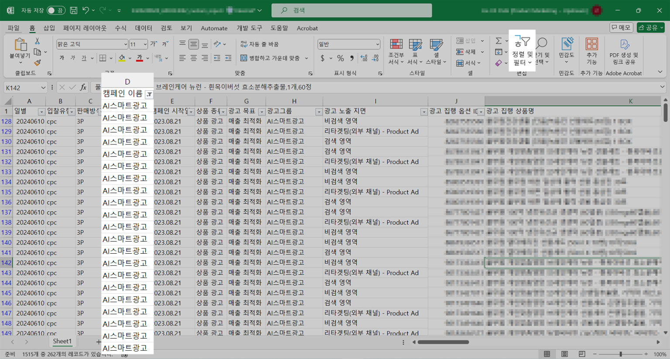Screen dimensions: 670x359
Task: Click PDF 생성 및 링크 공유 button
Action: [624, 51]
